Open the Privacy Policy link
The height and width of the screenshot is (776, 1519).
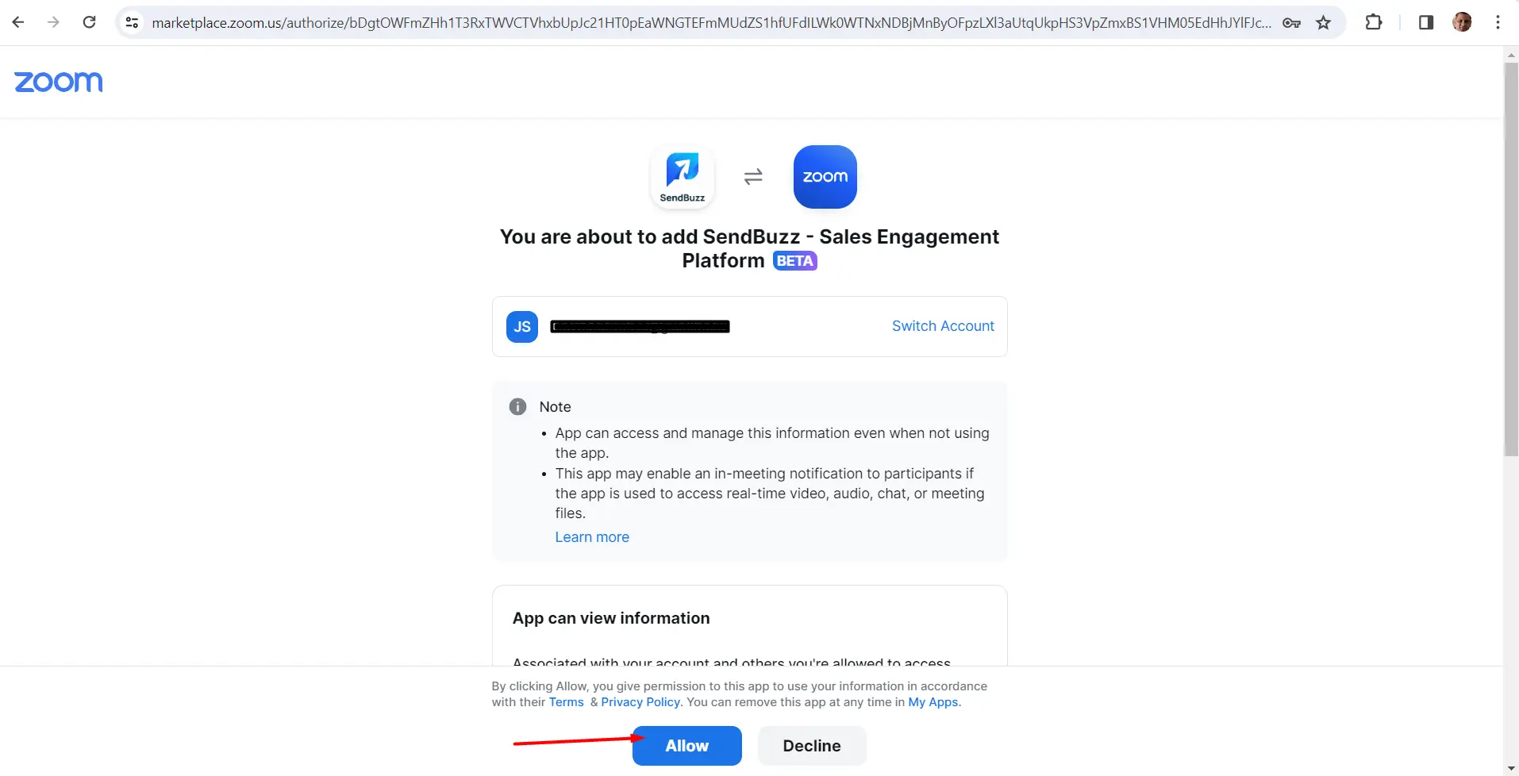point(640,702)
